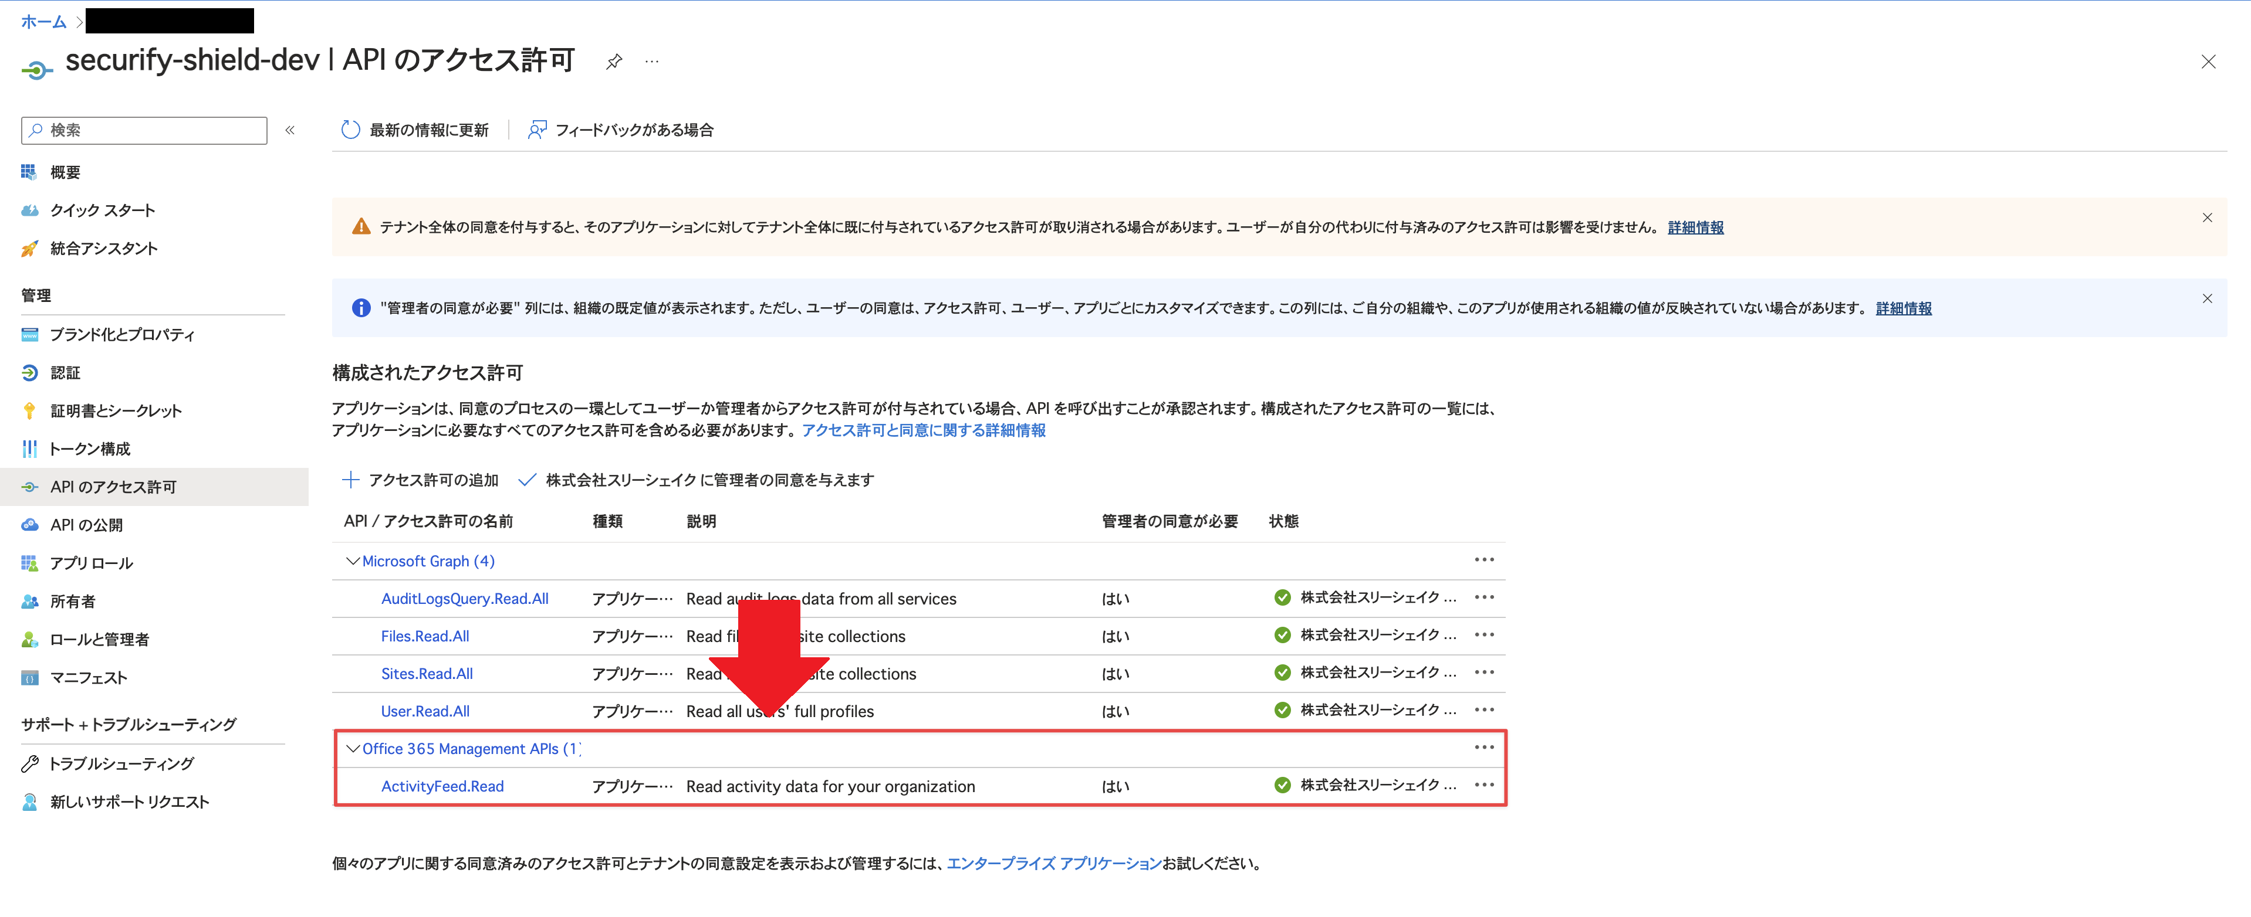Screen dimensions: 2251x917
Task: Click green status check for AuditLogsQuery.Read.All
Action: click(x=1282, y=597)
